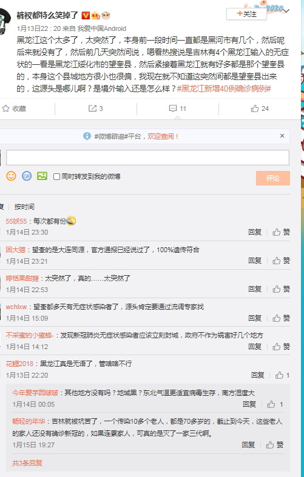Like the post with thumbs-up showing 24
The height and width of the screenshot is (477, 304).
coord(255,108)
